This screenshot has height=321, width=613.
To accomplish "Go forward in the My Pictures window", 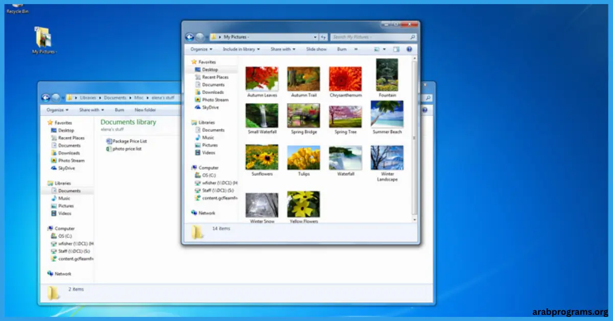I will [200, 37].
